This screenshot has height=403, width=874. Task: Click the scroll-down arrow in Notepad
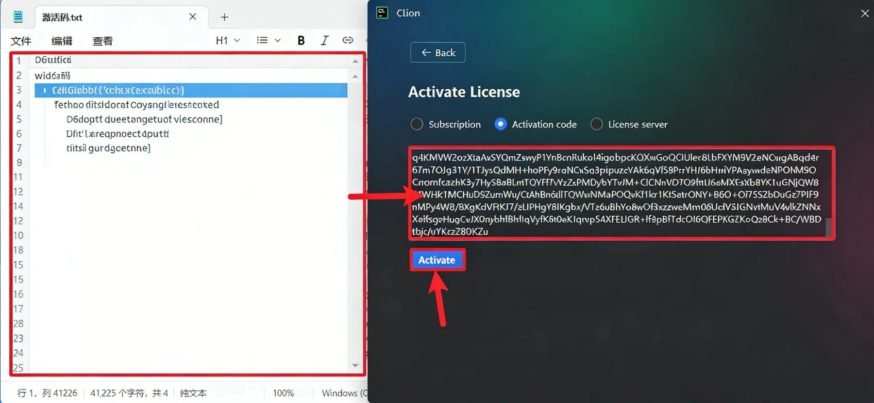[x=355, y=365]
